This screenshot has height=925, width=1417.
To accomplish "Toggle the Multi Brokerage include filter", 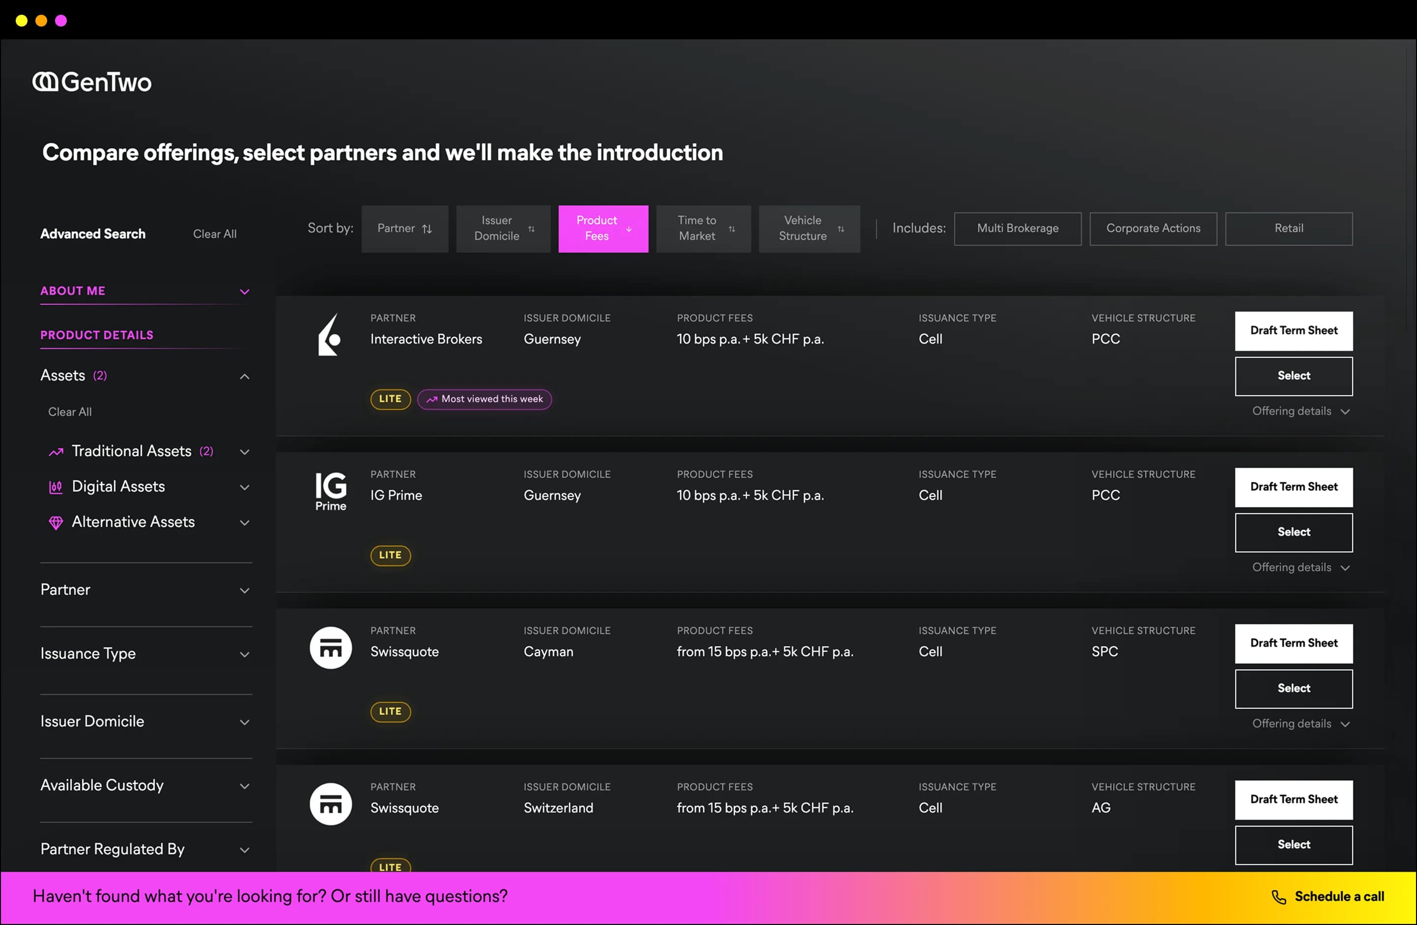I will [1018, 229].
